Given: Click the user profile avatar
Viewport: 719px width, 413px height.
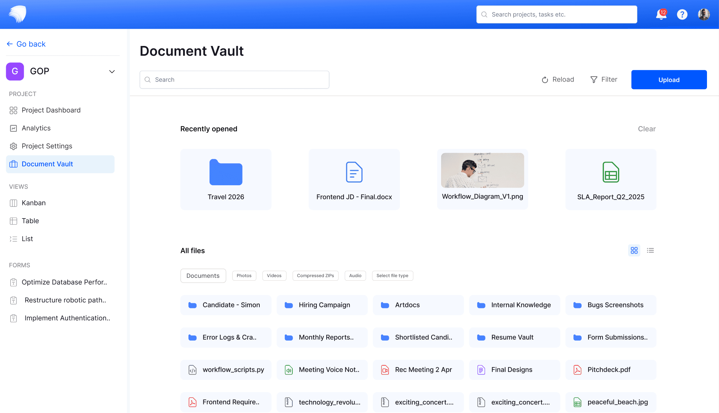Looking at the screenshot, I should pyautogui.click(x=704, y=14).
